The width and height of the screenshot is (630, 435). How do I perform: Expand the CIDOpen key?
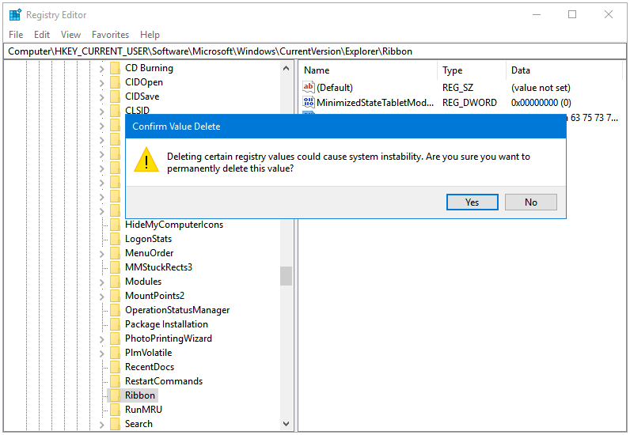click(101, 83)
